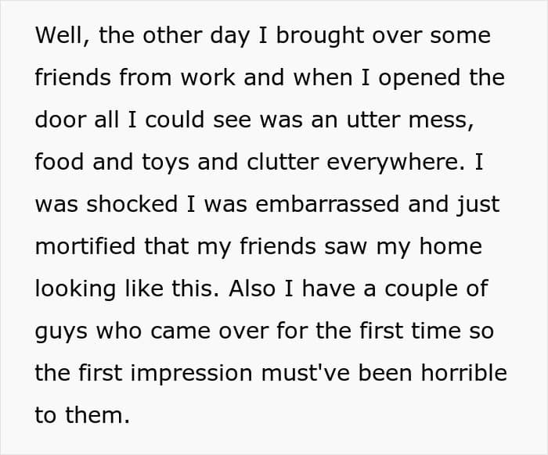Click the word "Well" at the start
This screenshot has width=548, height=455.
[x=57, y=36]
